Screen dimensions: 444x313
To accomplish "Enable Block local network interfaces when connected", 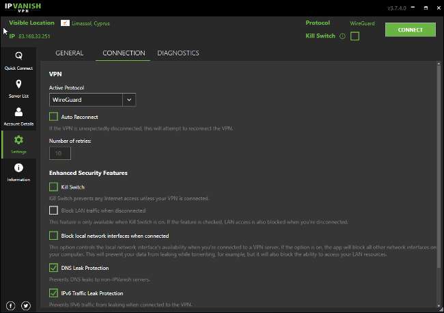I will (53, 236).
